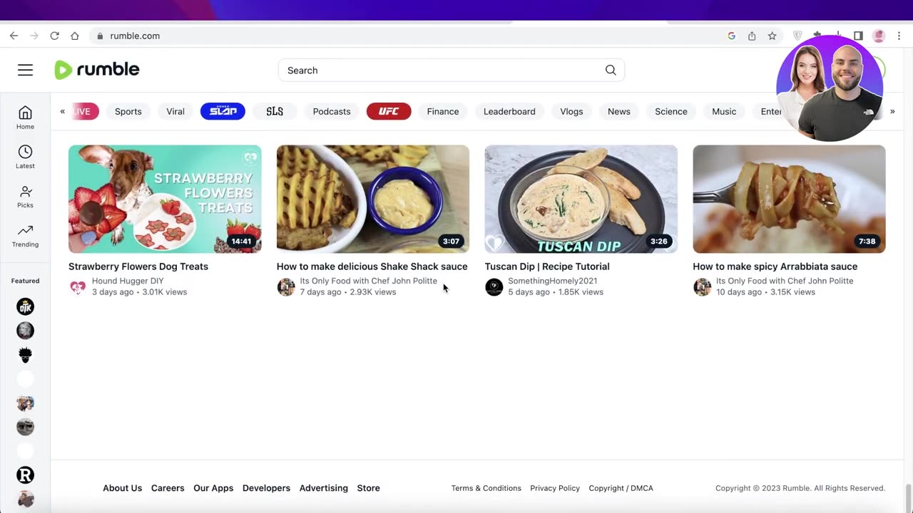Go back with the browser back arrow
The width and height of the screenshot is (913, 513).
14,36
